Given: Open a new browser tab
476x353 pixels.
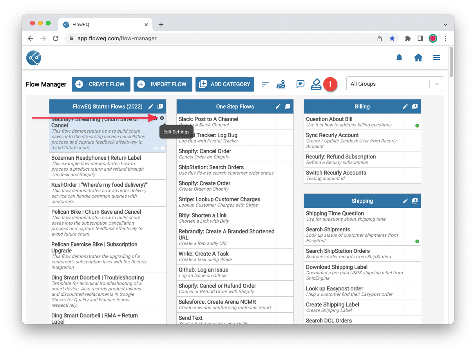Looking at the screenshot, I should pyautogui.click(x=161, y=25).
